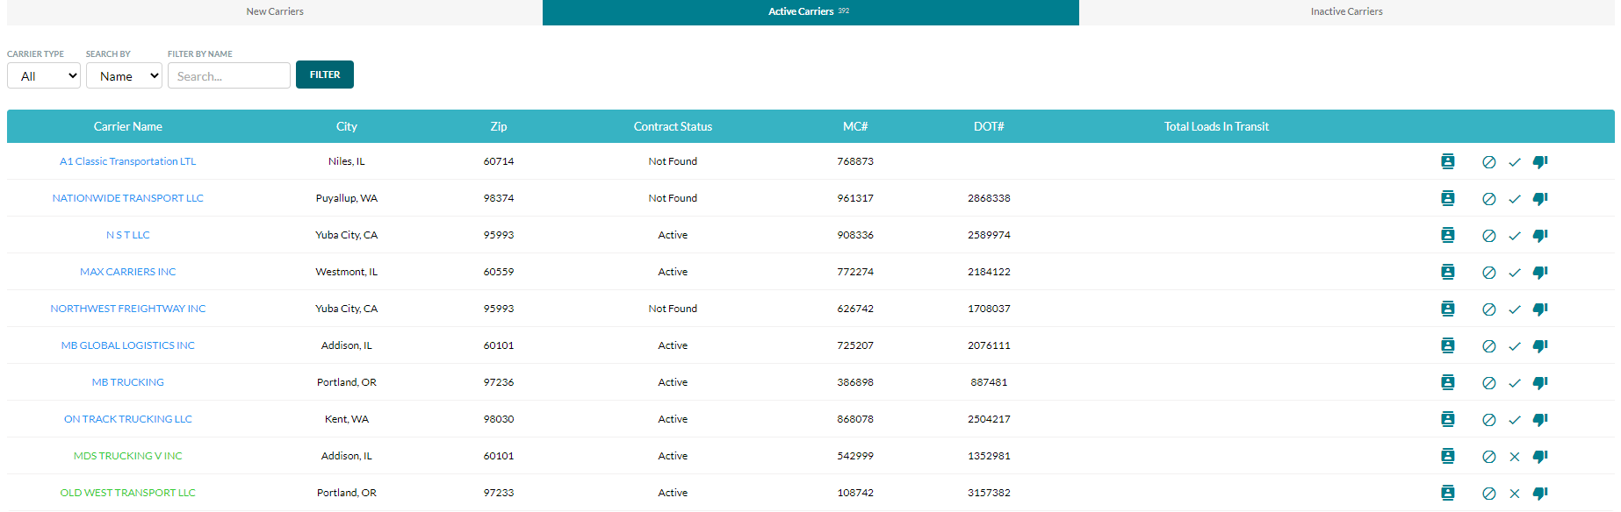The image size is (1621, 512).
Task: Open OLD WEST TRANSPORT LLC carrier link
Action: [128, 493]
